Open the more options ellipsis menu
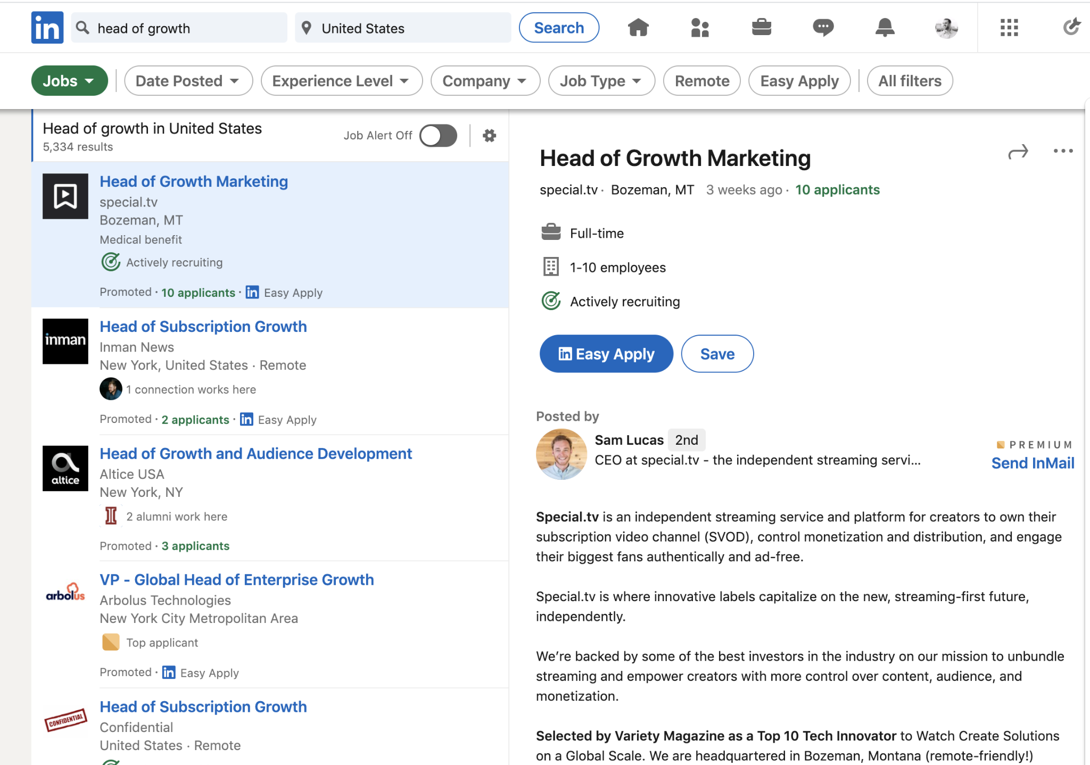 1063,151
